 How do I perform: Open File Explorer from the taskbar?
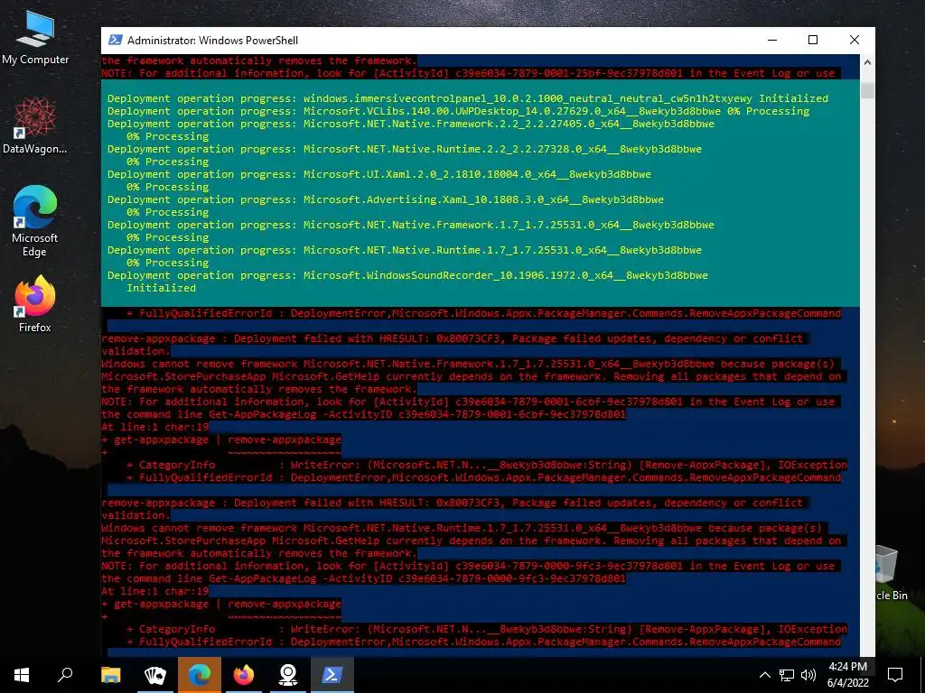point(110,675)
